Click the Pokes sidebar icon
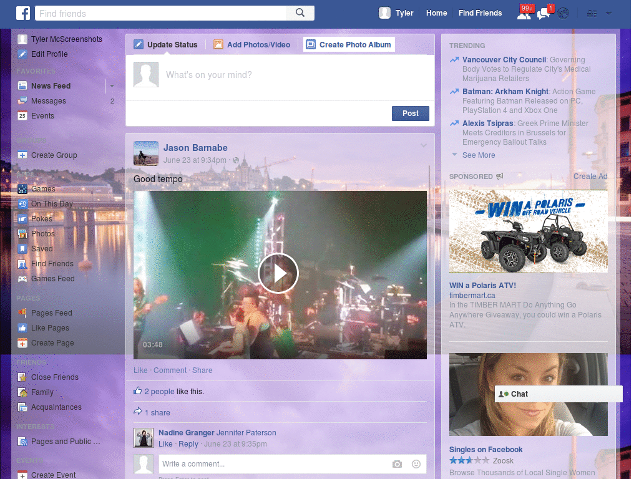Viewport: 639px width, 479px height. tap(22, 219)
